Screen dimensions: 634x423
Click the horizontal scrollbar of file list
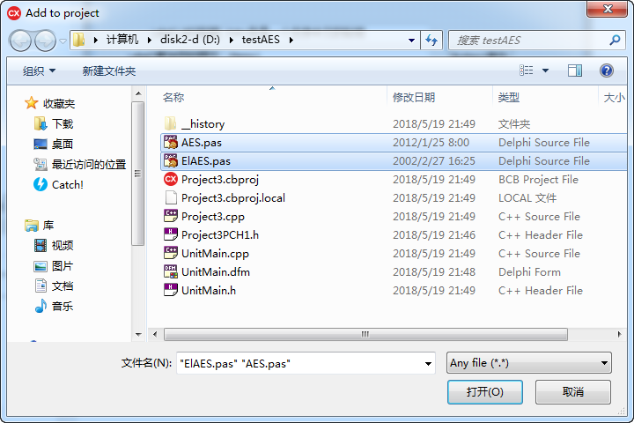click(x=365, y=334)
